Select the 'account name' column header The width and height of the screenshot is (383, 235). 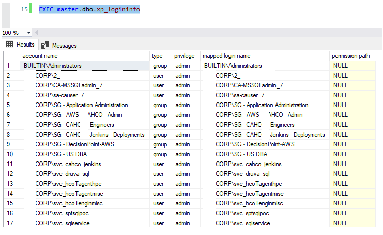point(40,56)
